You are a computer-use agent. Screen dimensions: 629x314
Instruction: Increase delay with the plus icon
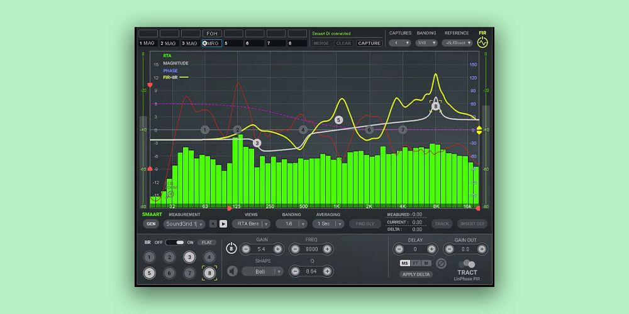(431, 249)
